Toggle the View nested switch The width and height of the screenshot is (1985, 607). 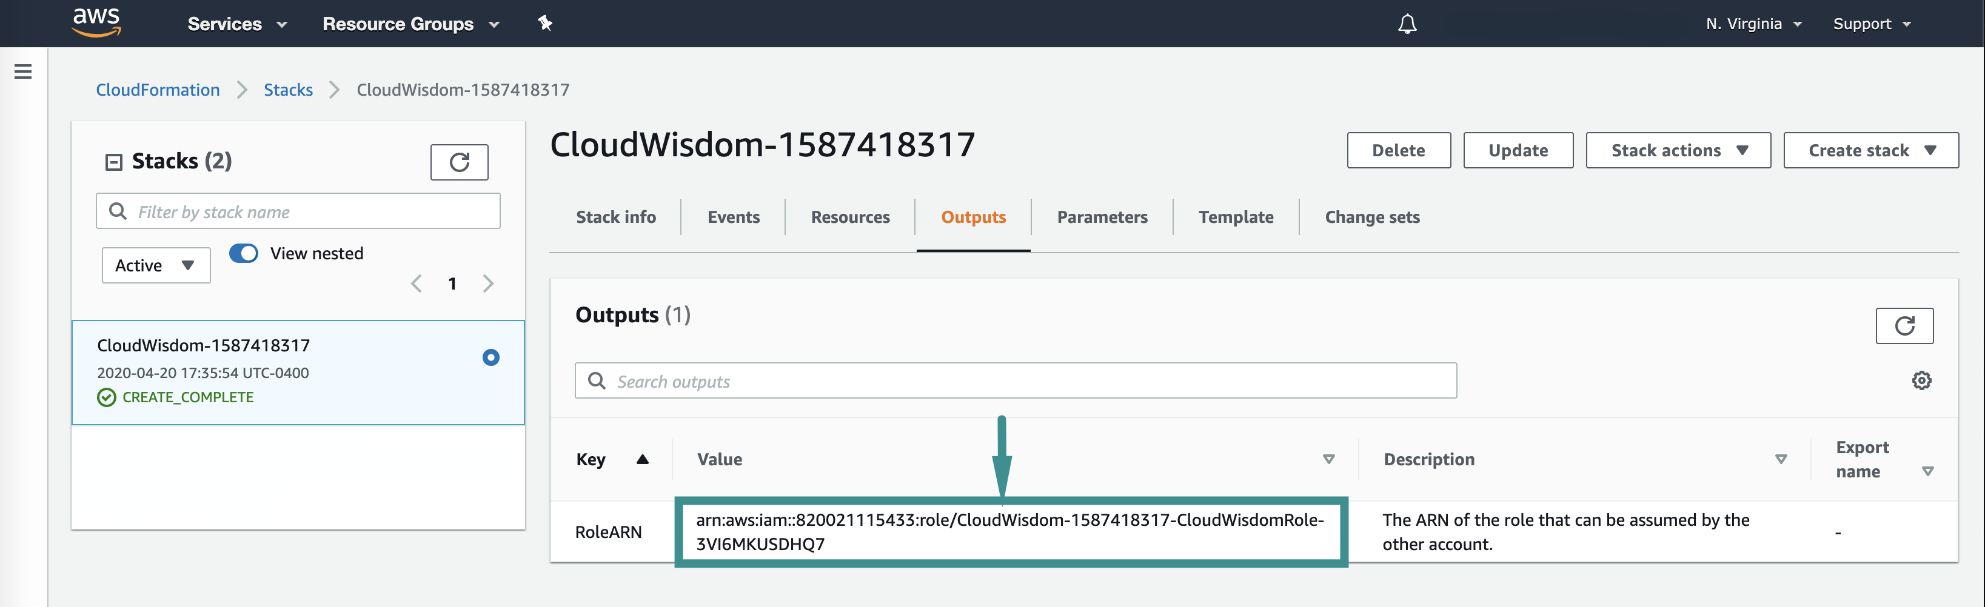244,253
